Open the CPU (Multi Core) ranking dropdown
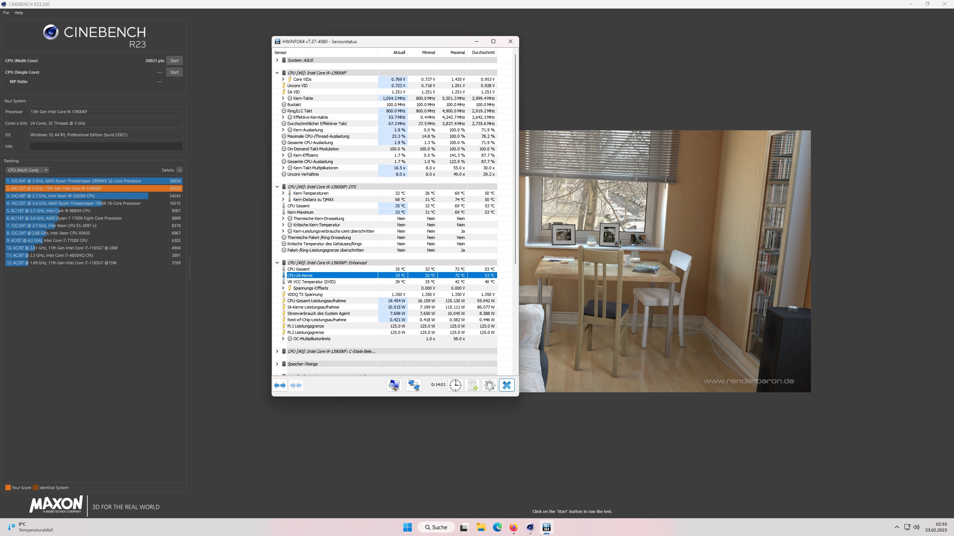Viewport: 954px width, 536px height. click(27, 170)
